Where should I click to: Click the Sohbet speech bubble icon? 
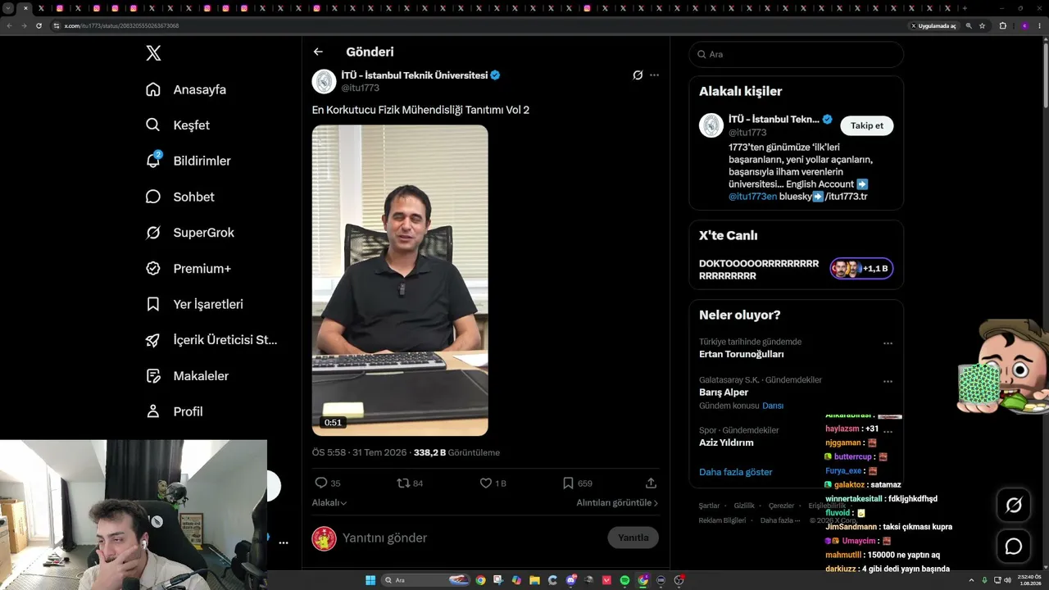click(153, 197)
